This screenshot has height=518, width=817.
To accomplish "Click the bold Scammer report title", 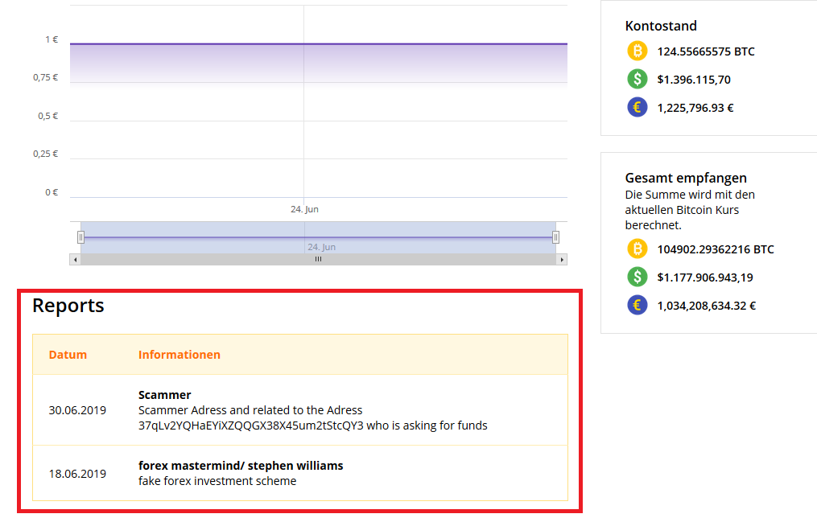I will coord(165,395).
